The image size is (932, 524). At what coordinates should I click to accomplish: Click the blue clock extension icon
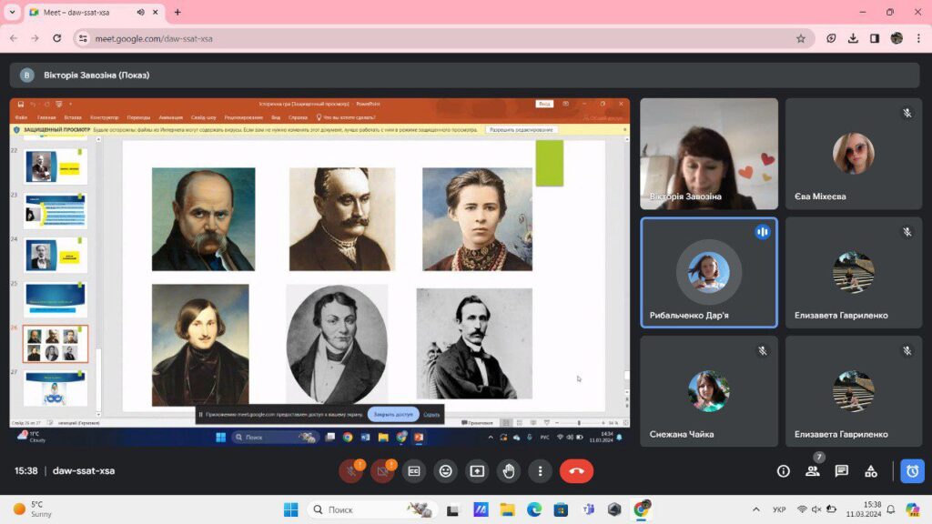pos(912,471)
